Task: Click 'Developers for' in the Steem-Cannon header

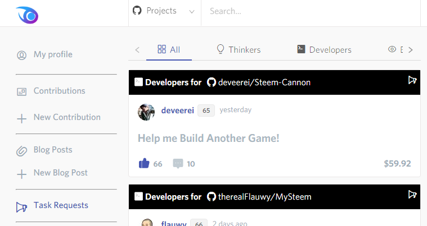Action: click(173, 82)
